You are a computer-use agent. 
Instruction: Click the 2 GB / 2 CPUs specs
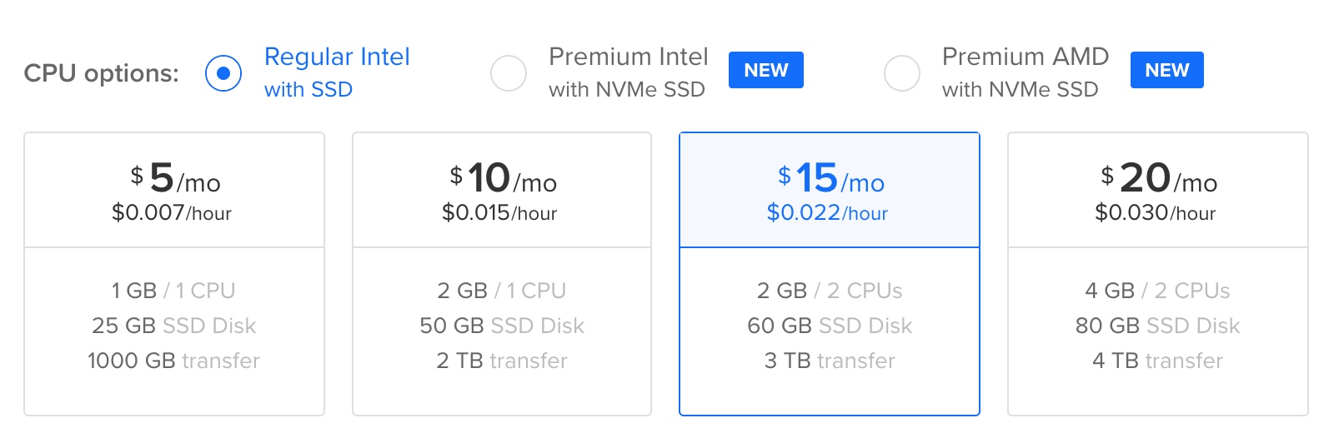click(830, 291)
